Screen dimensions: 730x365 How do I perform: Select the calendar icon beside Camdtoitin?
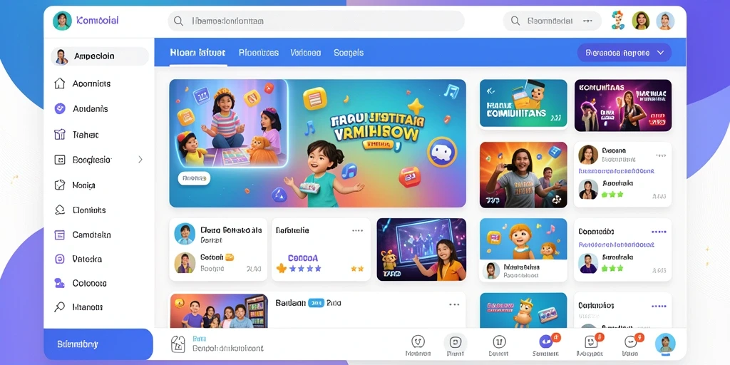[x=60, y=235]
